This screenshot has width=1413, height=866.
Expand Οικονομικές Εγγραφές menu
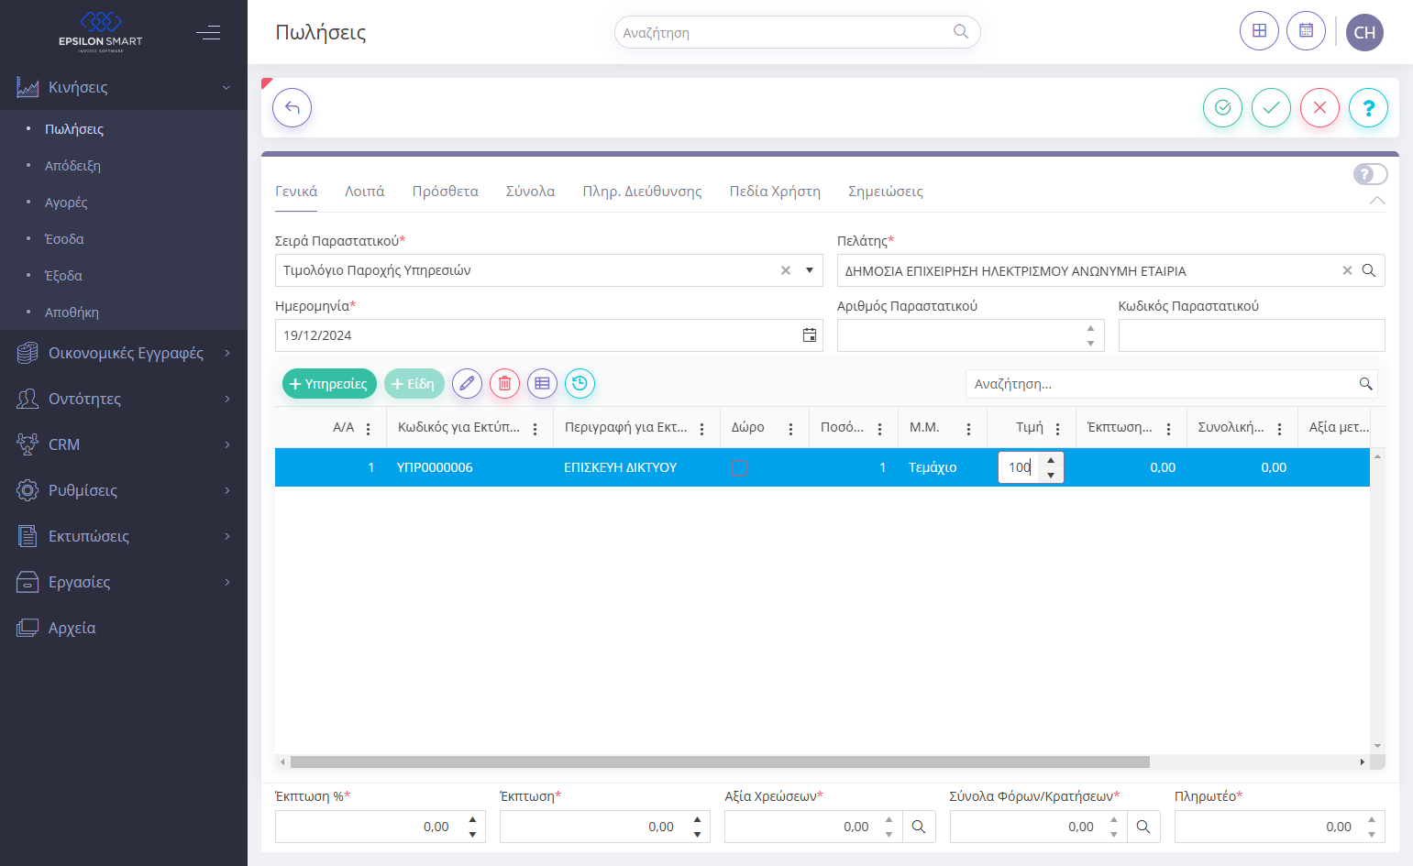tap(124, 353)
